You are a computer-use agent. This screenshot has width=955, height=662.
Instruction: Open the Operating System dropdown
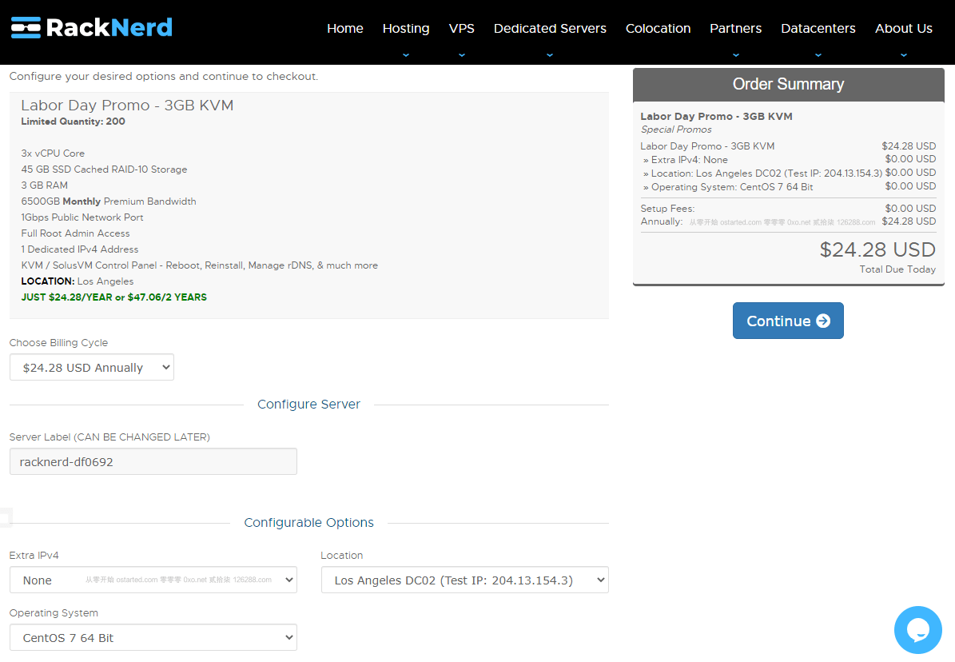point(153,637)
